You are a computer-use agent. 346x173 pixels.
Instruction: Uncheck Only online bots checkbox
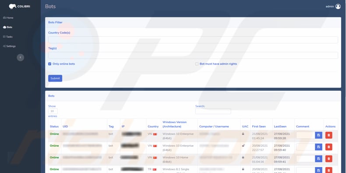49,64
